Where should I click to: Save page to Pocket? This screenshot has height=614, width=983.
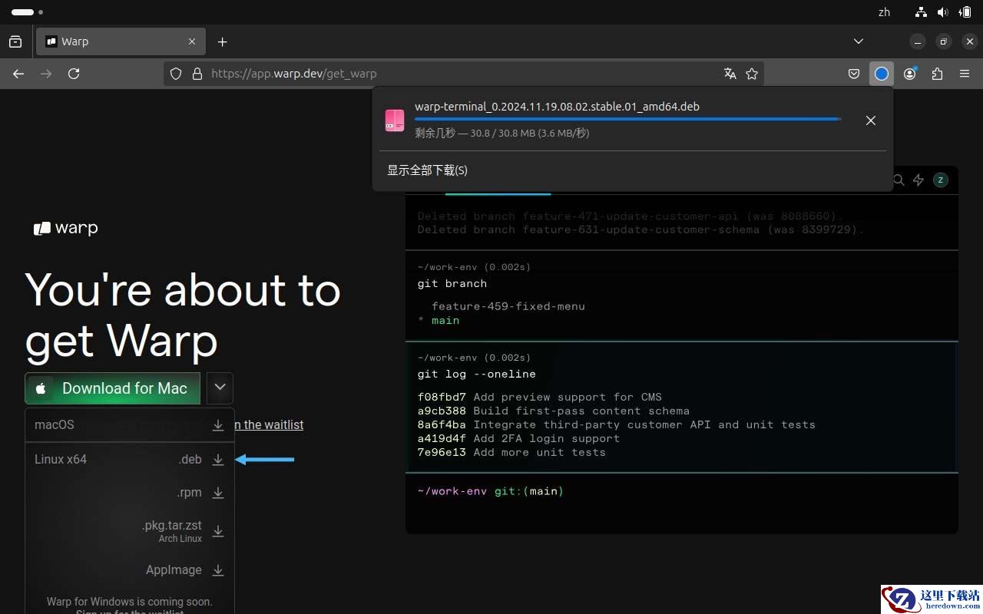click(x=854, y=74)
